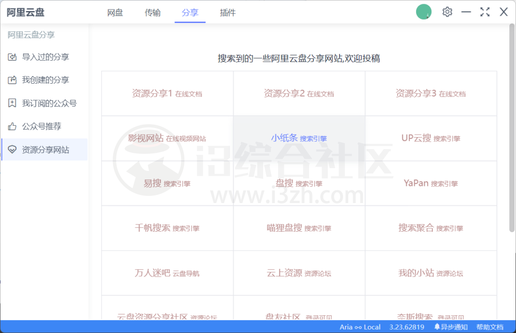Maximize the window with expand icon

[485, 12]
